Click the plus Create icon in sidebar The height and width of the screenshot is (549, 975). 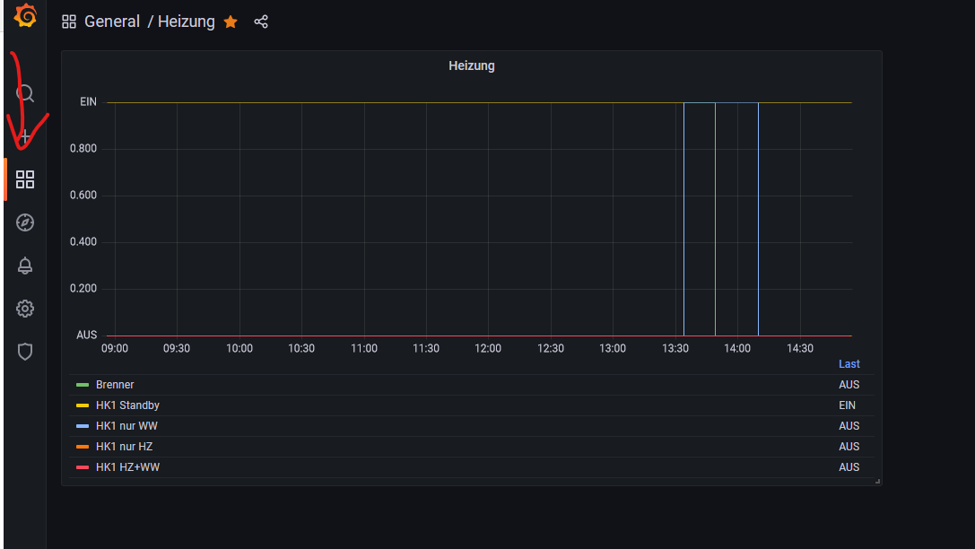pyautogui.click(x=25, y=135)
